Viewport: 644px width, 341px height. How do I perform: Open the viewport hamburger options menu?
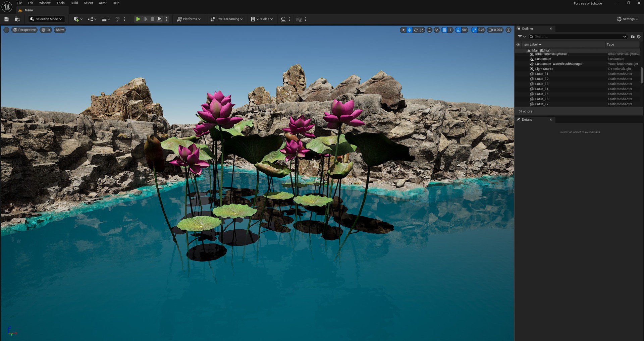coord(6,30)
